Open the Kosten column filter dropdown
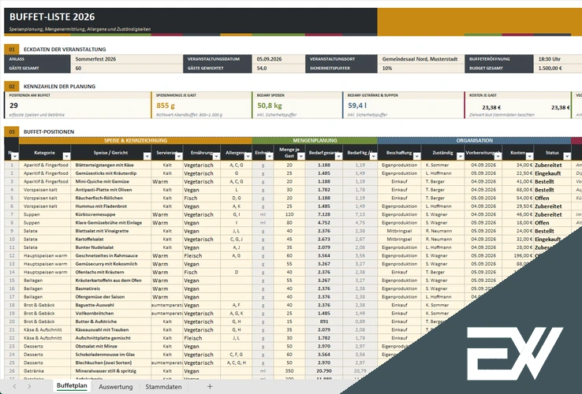Screen dimensions: 582x394 coord(529,156)
